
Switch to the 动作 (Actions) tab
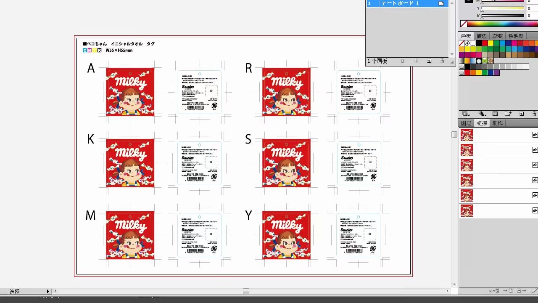pos(497,123)
